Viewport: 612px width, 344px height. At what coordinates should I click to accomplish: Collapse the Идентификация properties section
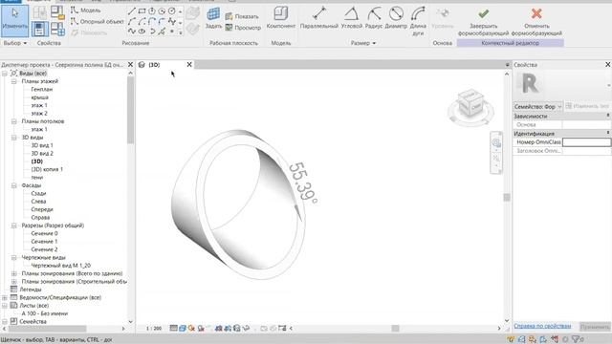(608, 133)
